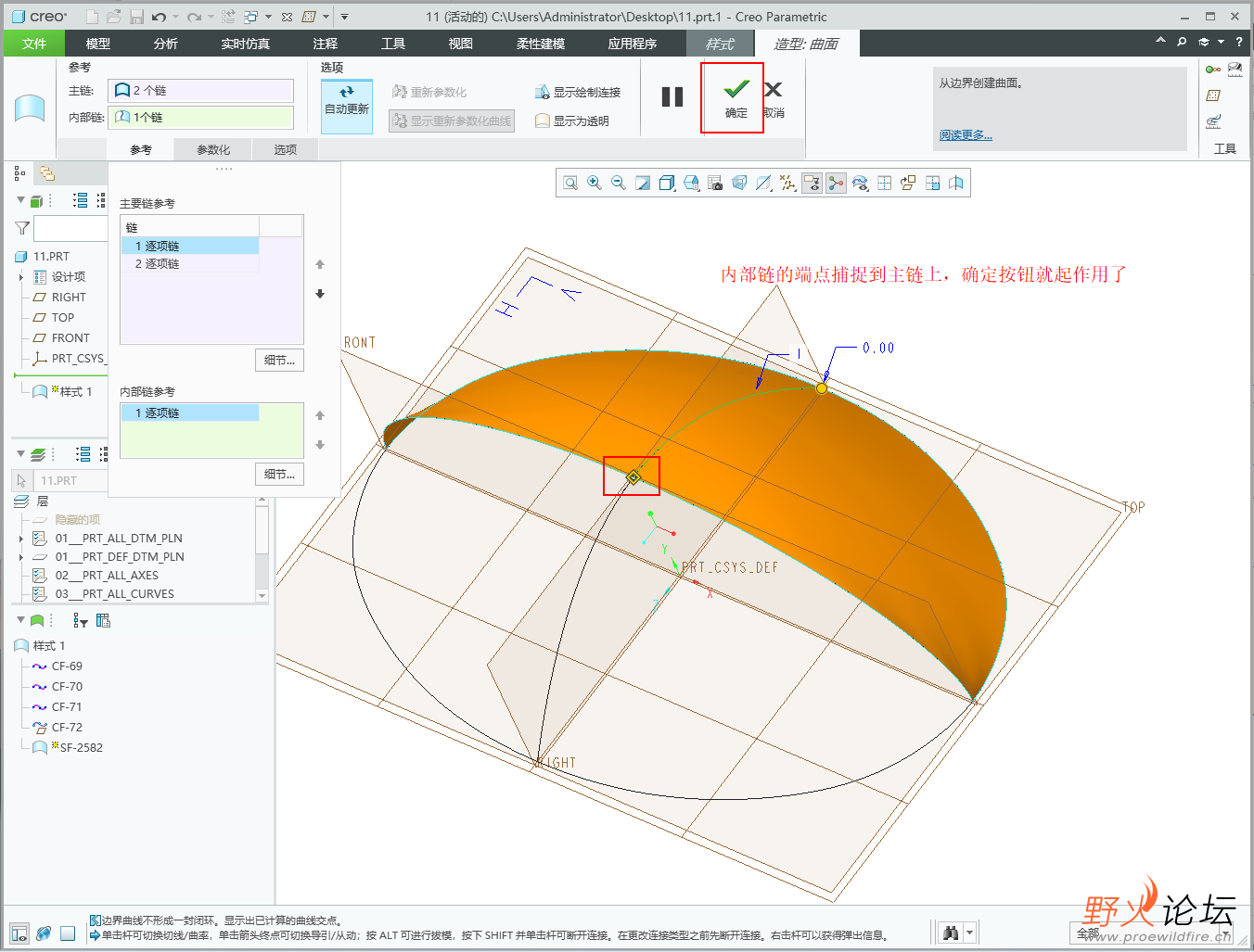The height and width of the screenshot is (952, 1254).
Task: Click 细节 button under internal chain list
Action: (279, 474)
